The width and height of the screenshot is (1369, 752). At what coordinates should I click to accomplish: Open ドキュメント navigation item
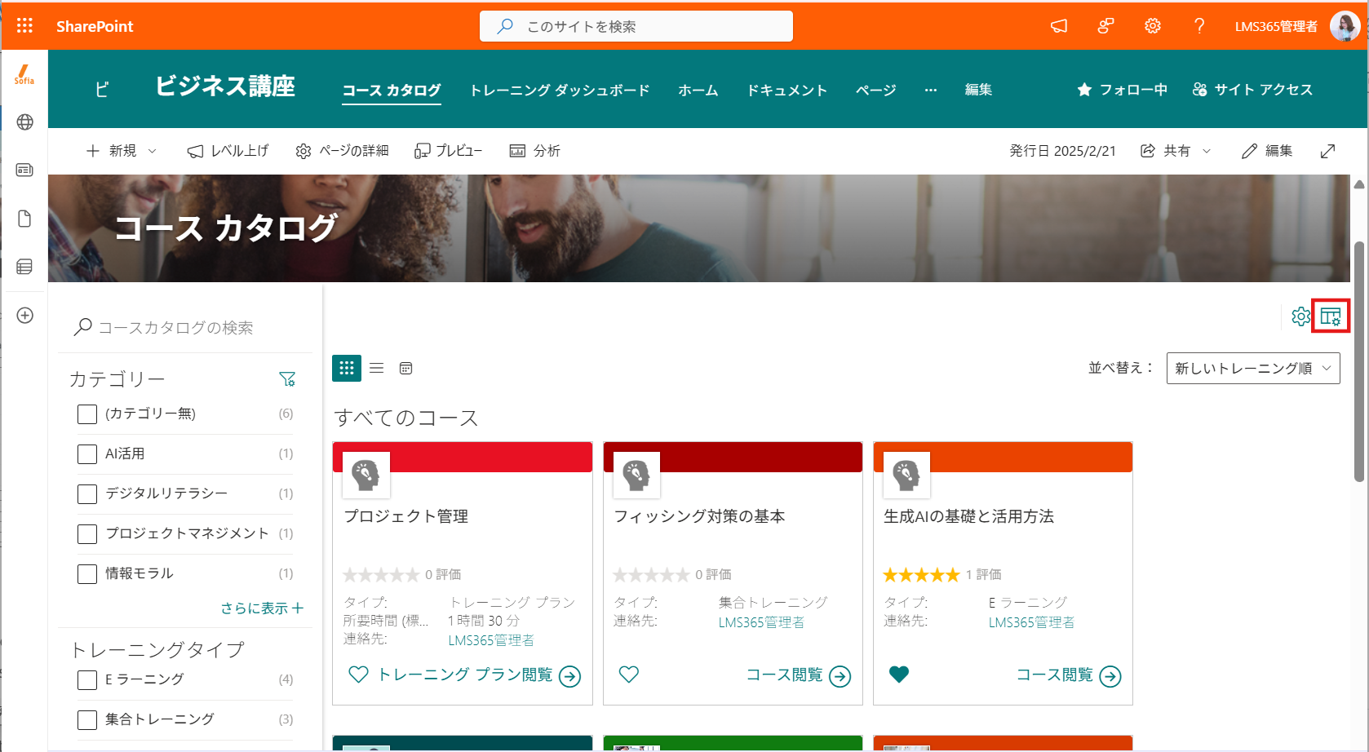[787, 90]
